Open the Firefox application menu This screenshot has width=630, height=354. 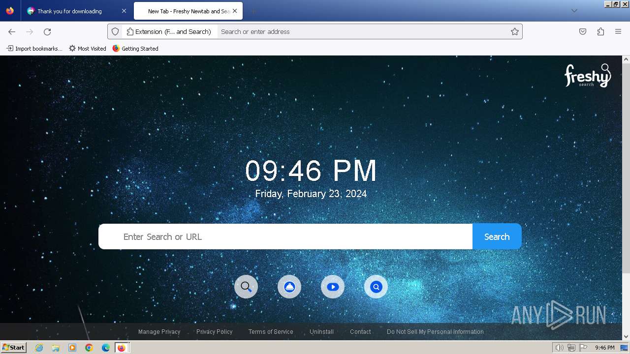618,31
